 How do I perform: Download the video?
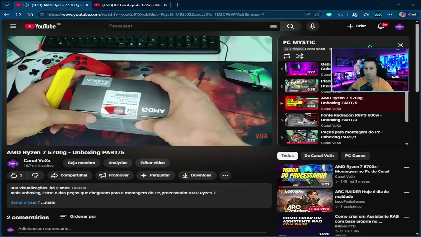tap(197, 175)
